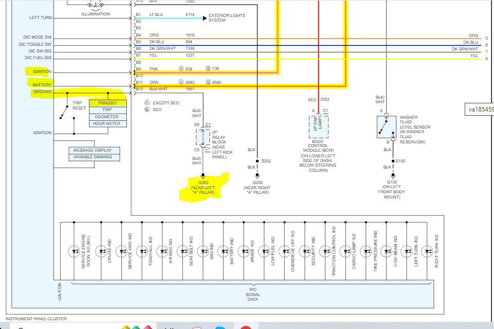Viewport: 494px width, 329px height.
Task: Select the ABS indicator LED symbol
Action: pyautogui.click(x=203, y=251)
